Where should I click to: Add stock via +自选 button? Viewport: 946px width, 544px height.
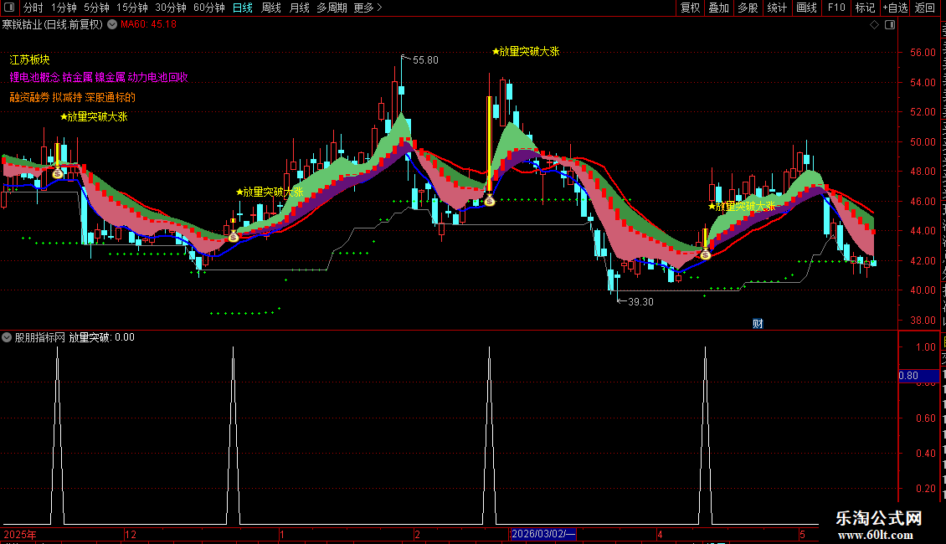tap(895, 8)
